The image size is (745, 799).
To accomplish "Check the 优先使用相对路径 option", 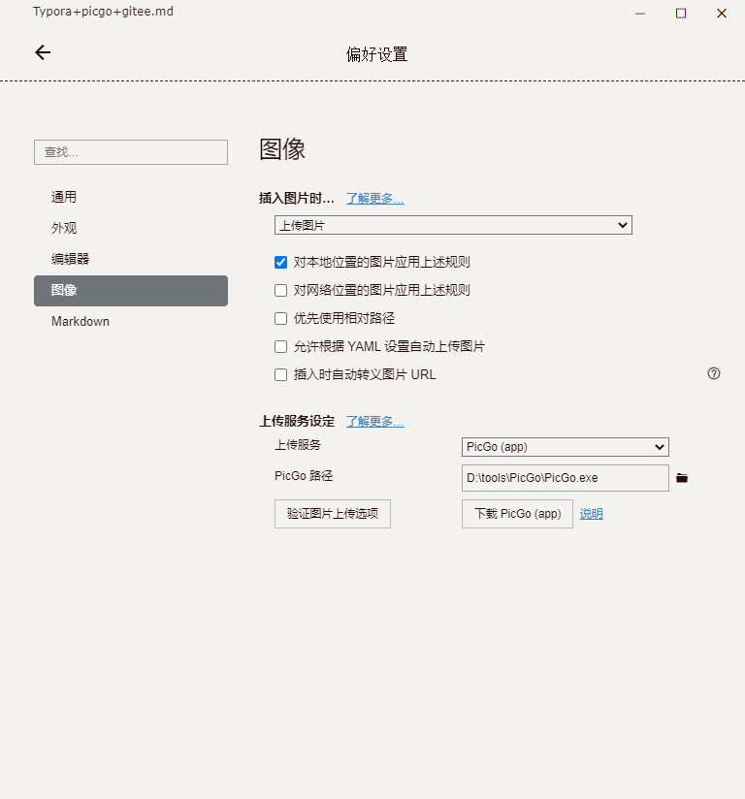I will point(281,318).
